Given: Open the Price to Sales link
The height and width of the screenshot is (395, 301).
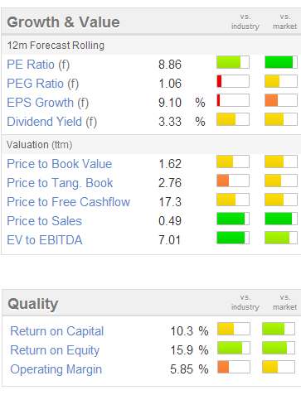Looking at the screenshot, I should coord(45,221).
